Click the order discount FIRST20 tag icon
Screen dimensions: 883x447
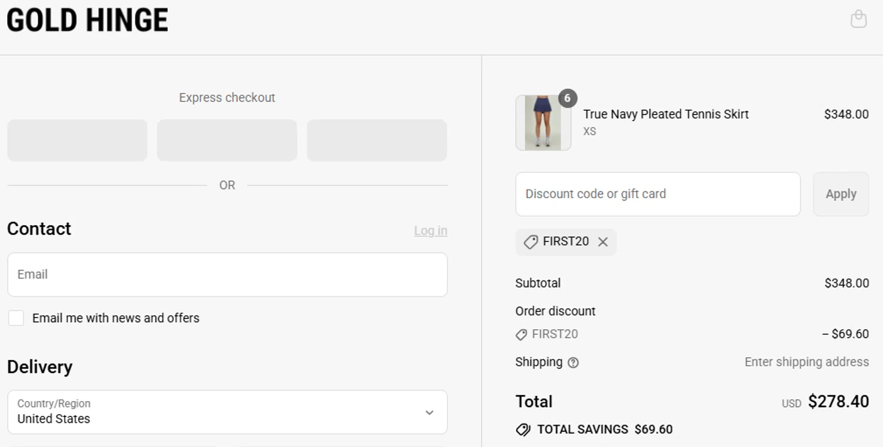[521, 335]
